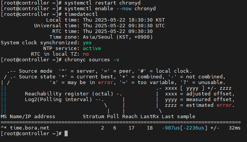Click the time zone value 'Asia/Seoul'
247x142 pixels.
(98, 37)
